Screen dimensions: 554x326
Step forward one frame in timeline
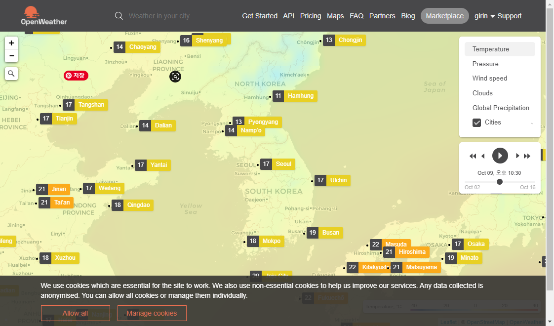(x=517, y=156)
